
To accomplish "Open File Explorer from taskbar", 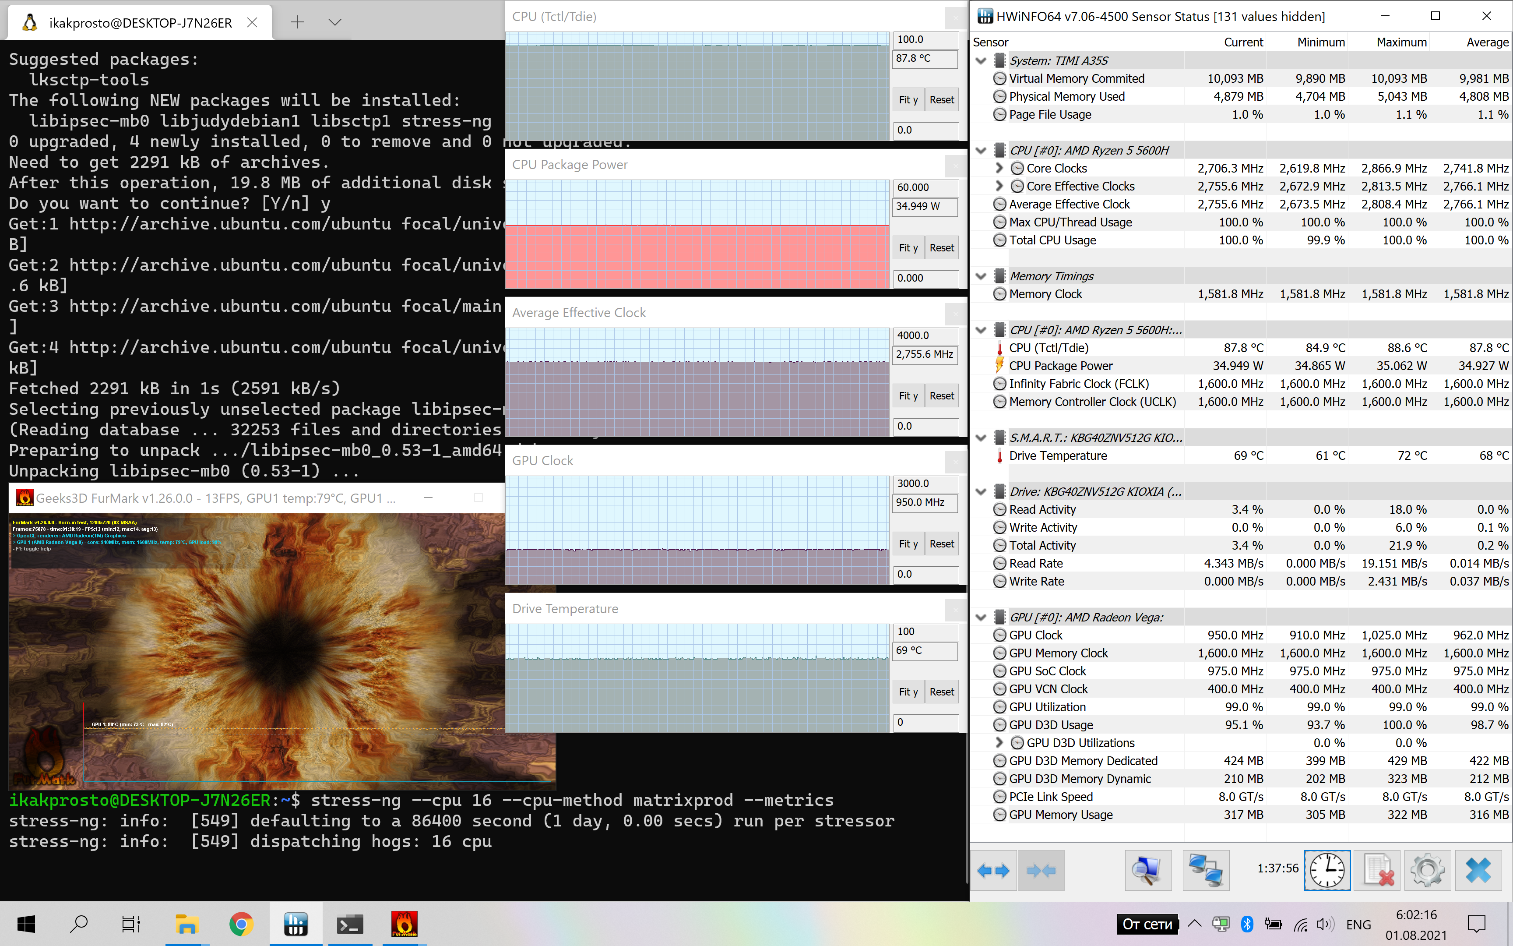I will [x=186, y=924].
